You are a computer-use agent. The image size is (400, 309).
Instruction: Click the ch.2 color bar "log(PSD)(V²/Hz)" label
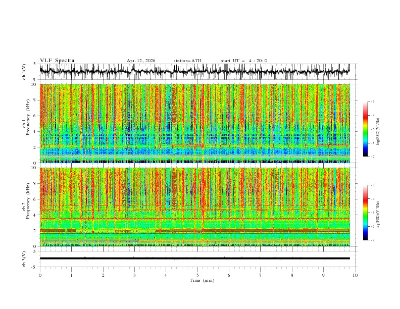pos(378,215)
